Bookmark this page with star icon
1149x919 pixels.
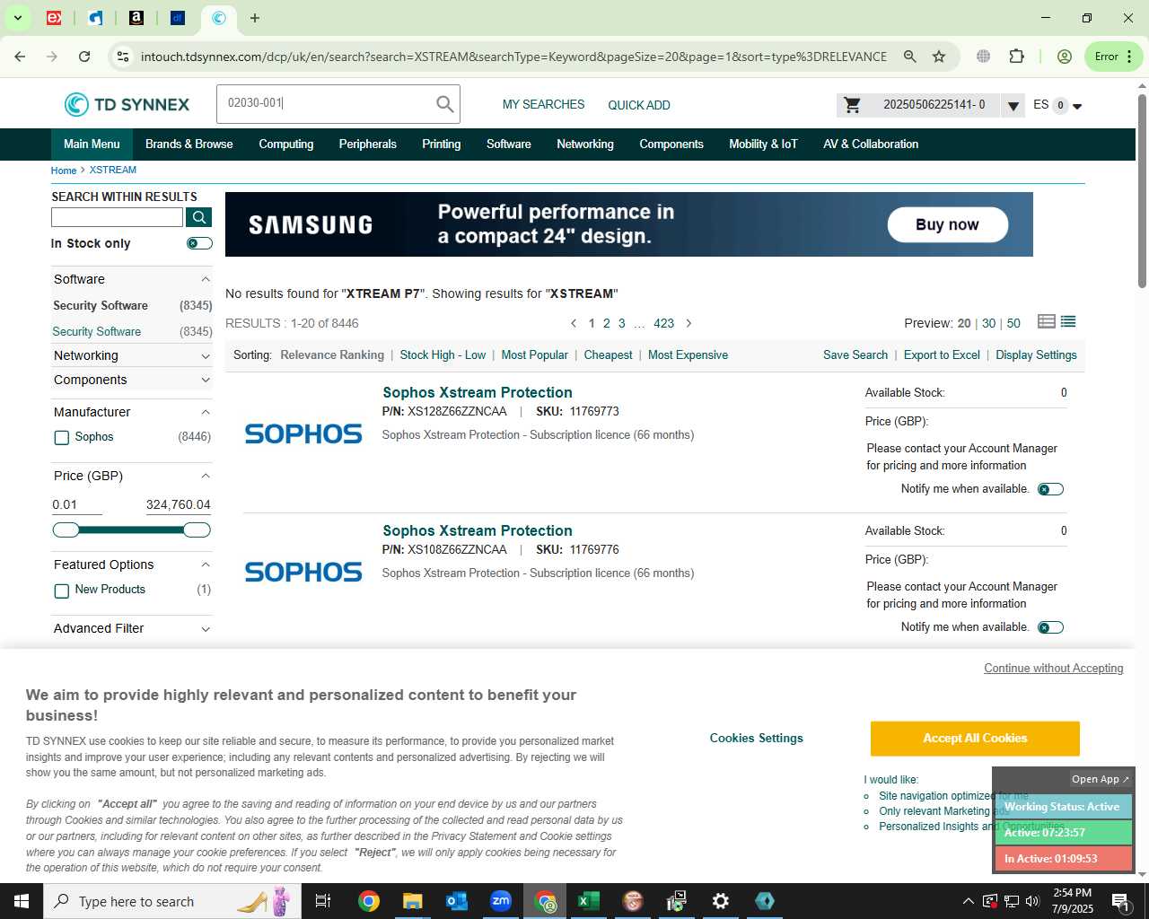pyautogui.click(x=939, y=57)
